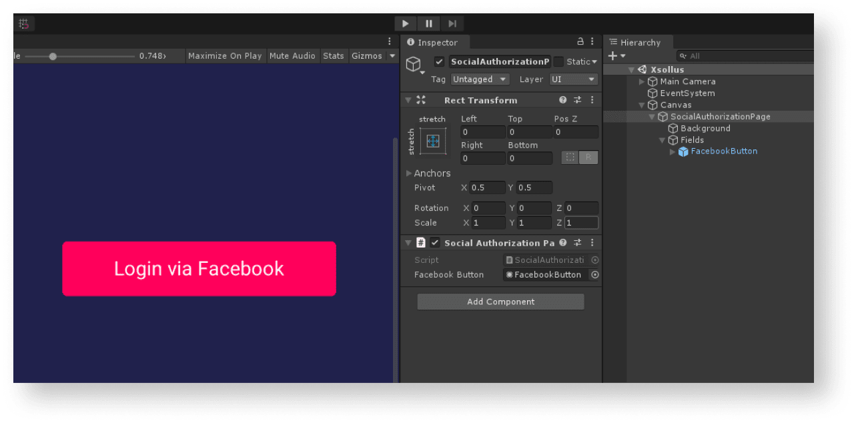The height and width of the screenshot is (423, 854).
Task: Click the Login via Facebook button
Action: click(199, 269)
